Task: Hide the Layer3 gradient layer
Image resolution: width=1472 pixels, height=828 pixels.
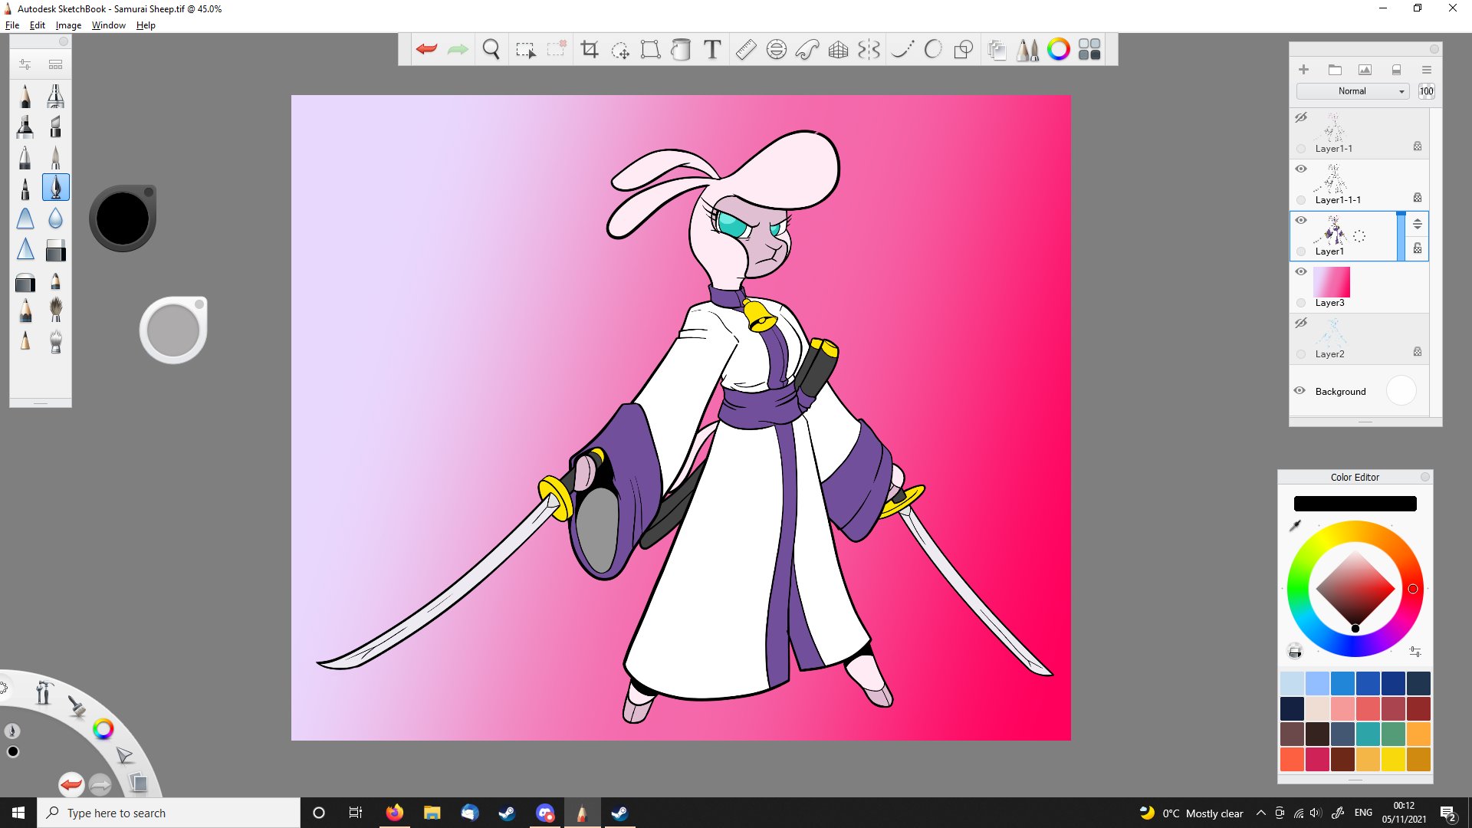Action: point(1301,271)
